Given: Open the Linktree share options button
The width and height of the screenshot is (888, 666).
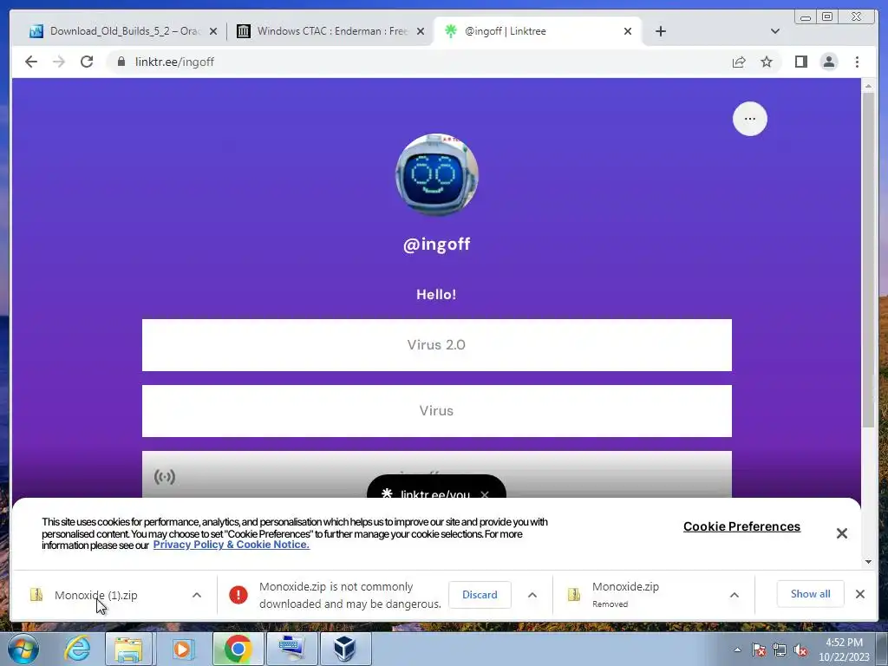Looking at the screenshot, I should point(750,118).
